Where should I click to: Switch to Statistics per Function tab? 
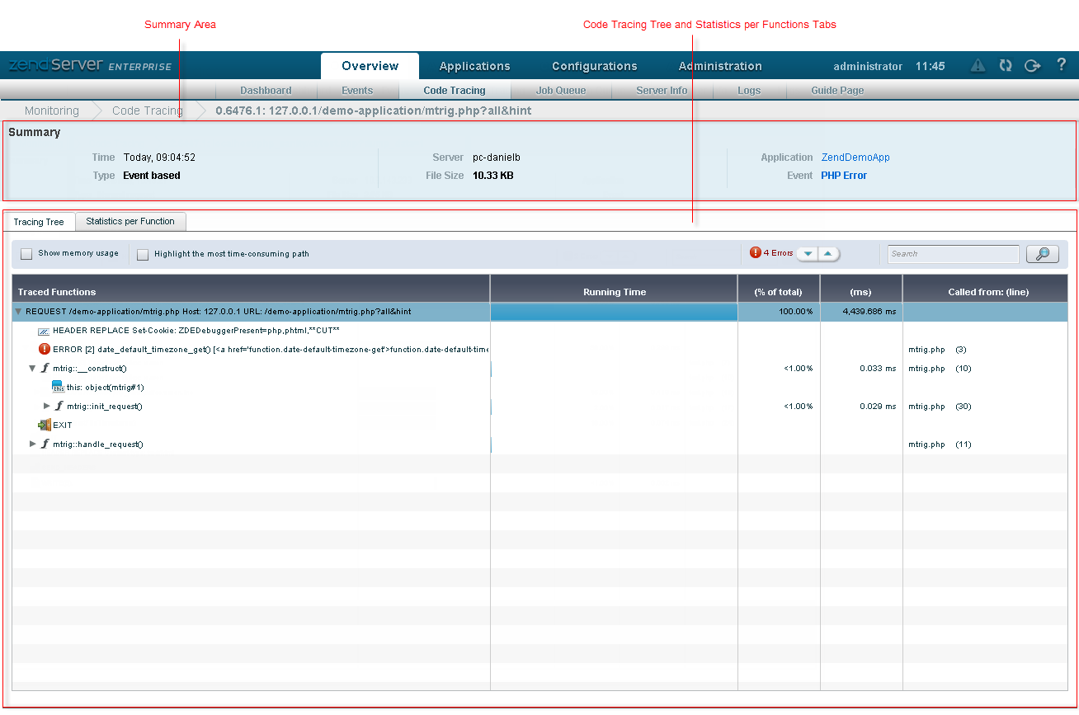point(130,221)
